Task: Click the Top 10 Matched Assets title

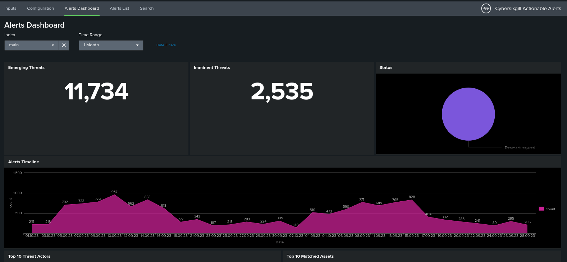Action: click(310, 256)
